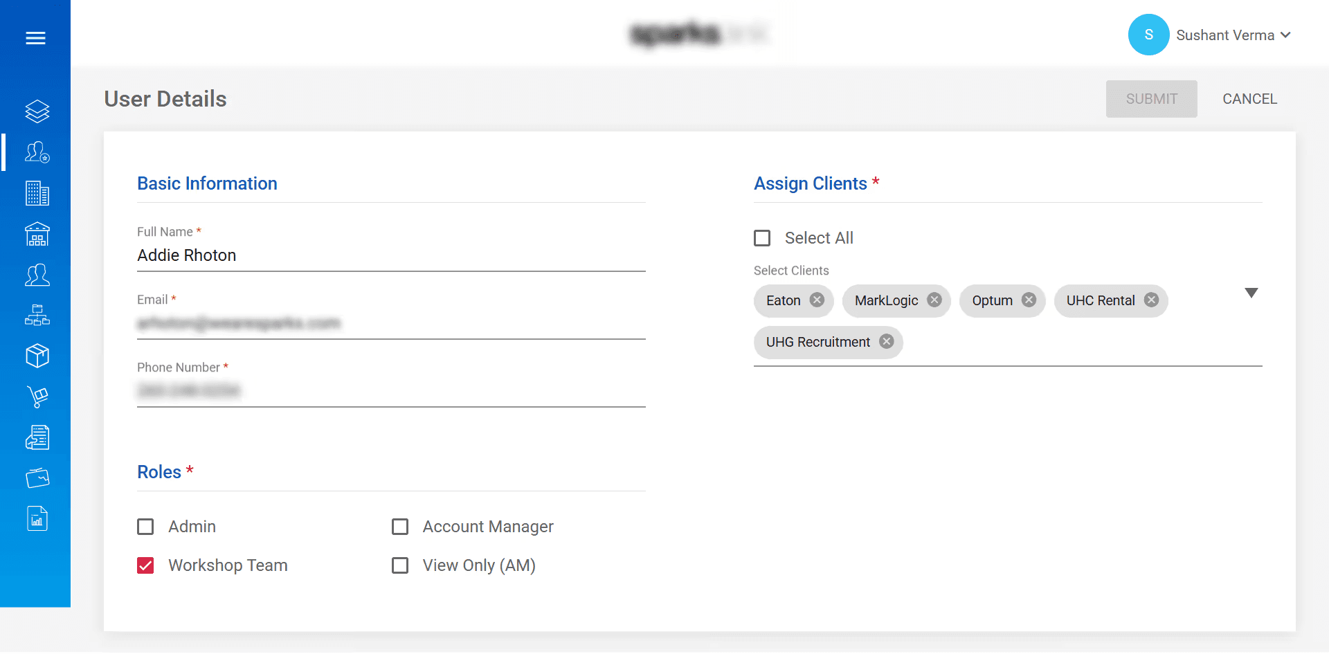Viewport: 1329px width, 654px height.
Task: Open the team members icon in sidebar
Action: [37, 275]
